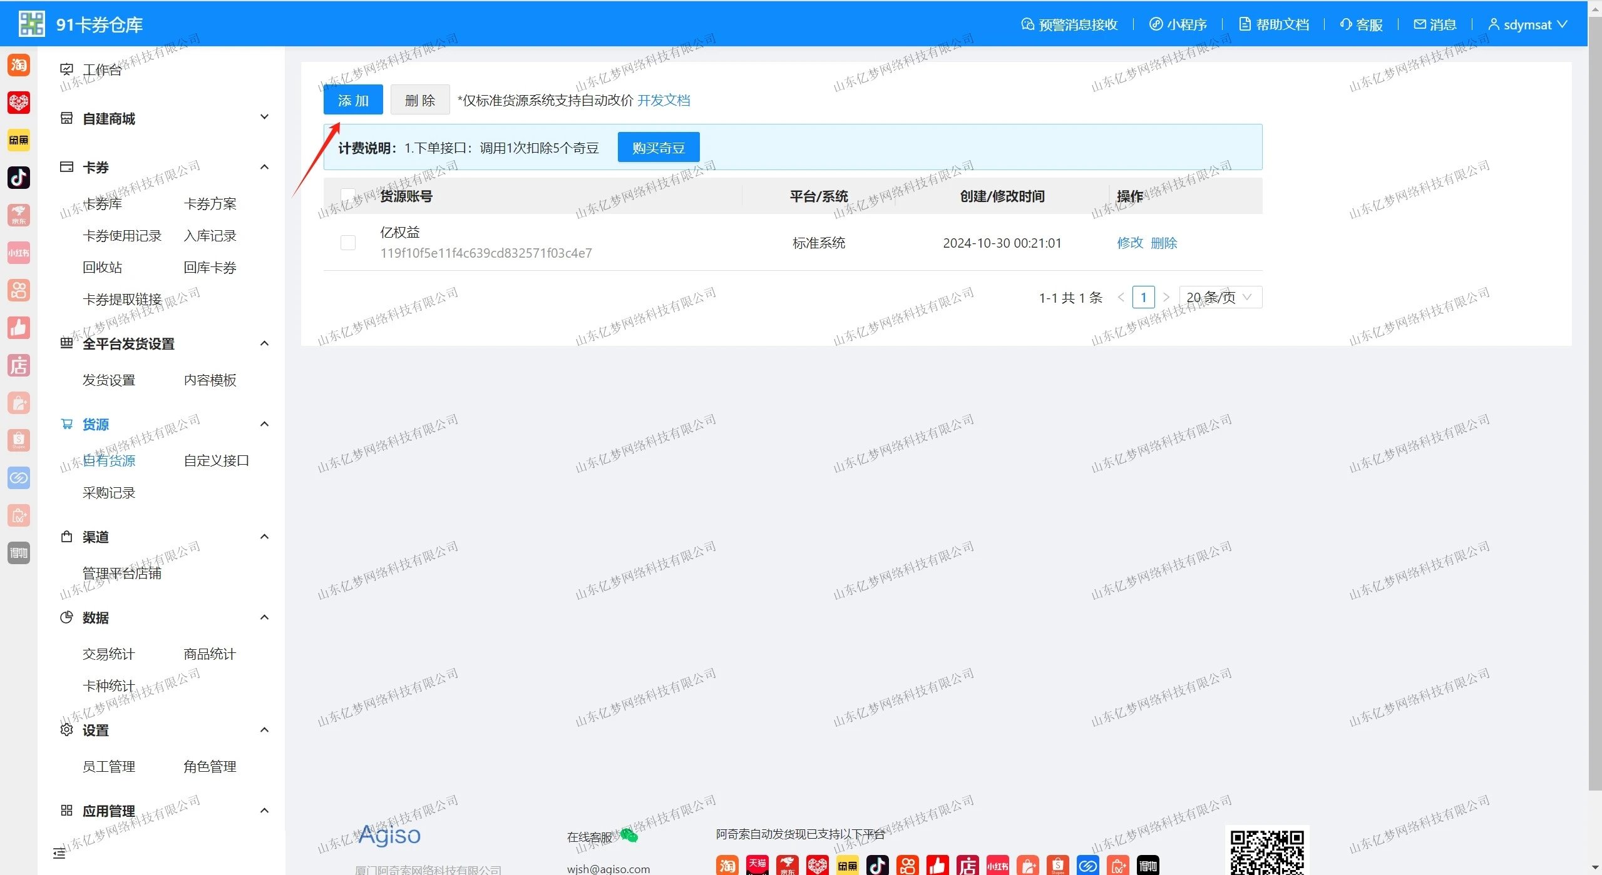1602x875 pixels.
Task: Switch to the 自定义接口 menu item
Action: 215,460
